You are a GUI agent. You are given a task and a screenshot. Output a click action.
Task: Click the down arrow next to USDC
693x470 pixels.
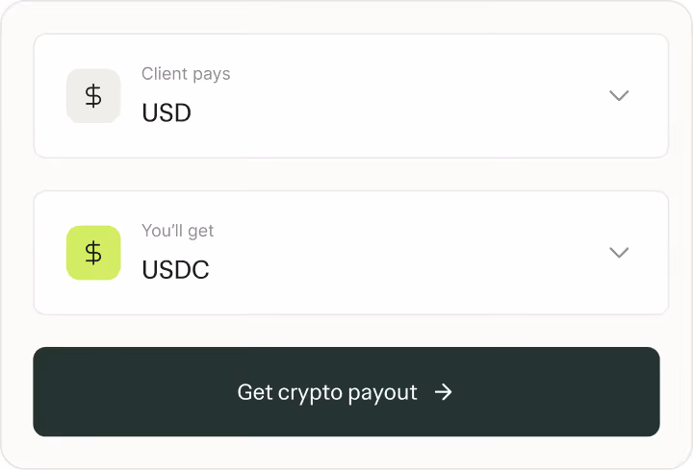pos(619,253)
